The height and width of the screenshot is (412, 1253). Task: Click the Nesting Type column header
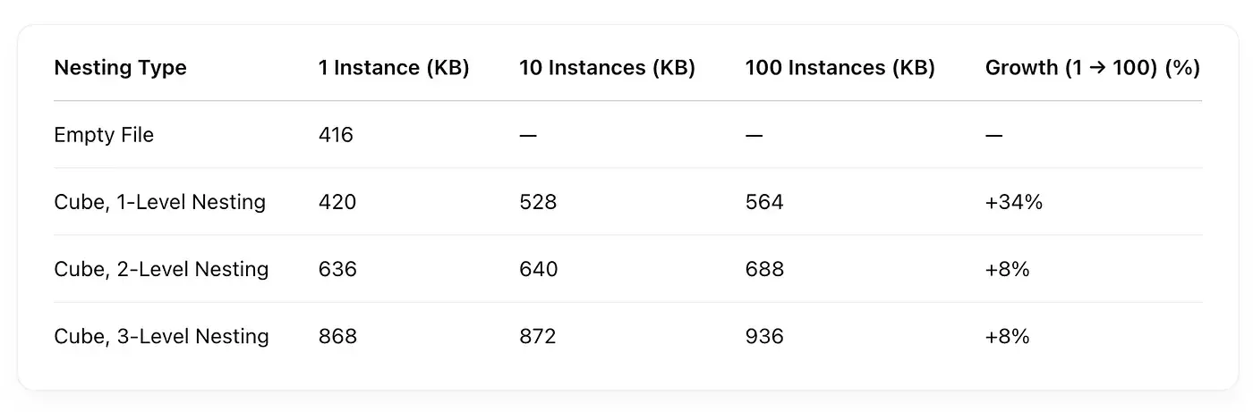point(120,68)
